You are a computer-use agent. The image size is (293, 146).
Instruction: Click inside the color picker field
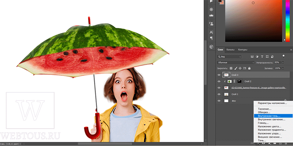[253, 21]
